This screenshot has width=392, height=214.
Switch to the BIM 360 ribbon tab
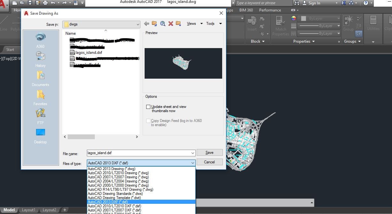(246, 10)
